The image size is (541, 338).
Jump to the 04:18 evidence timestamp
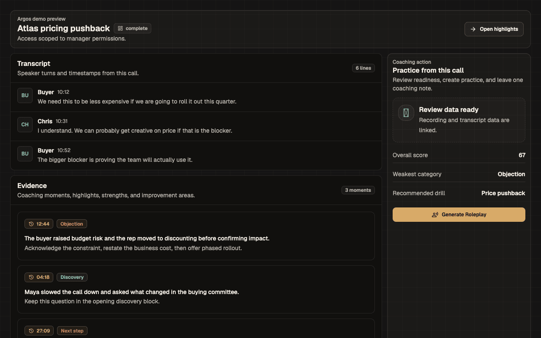(39, 277)
